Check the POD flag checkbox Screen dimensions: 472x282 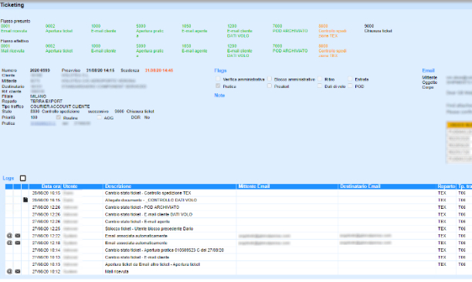[350, 86]
